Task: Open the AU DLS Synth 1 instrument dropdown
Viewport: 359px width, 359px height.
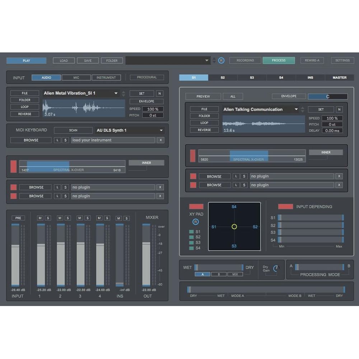Action: tap(162, 130)
